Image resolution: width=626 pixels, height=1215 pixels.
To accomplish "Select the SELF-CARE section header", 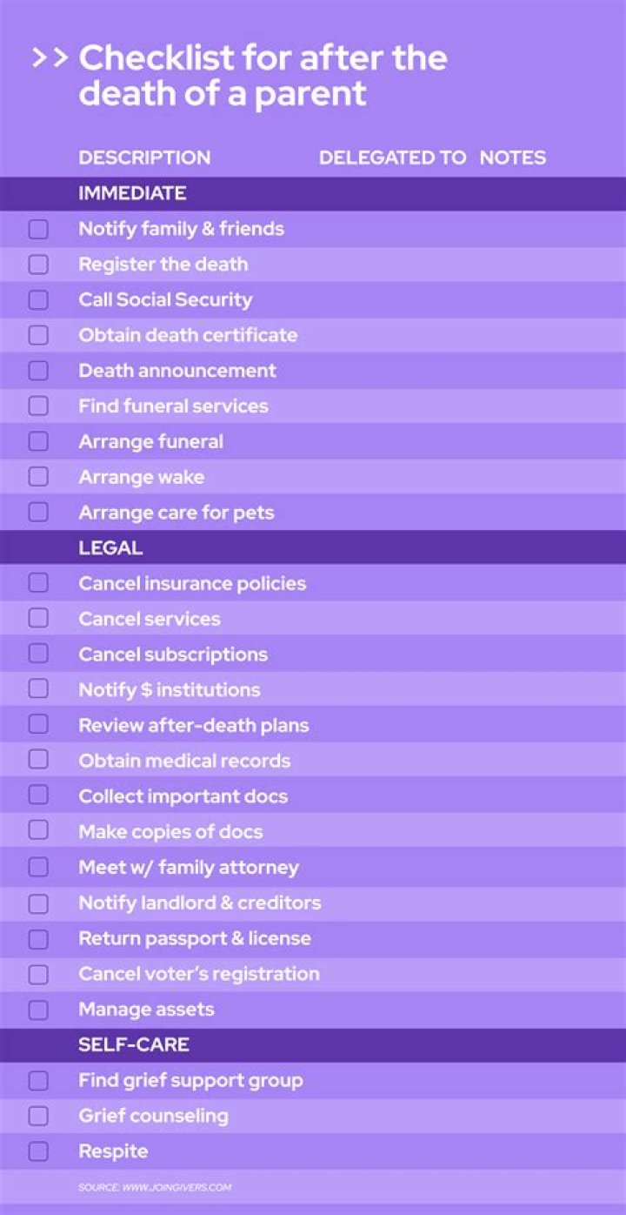I will [134, 1045].
